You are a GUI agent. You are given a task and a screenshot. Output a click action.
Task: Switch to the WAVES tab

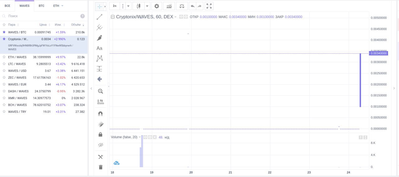coord(24,6)
